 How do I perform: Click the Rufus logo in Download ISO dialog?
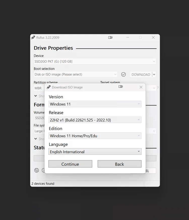coord(49,87)
